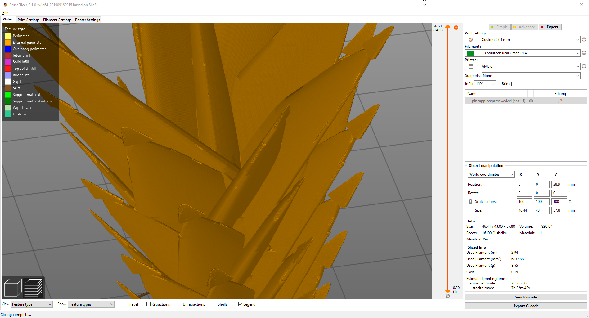This screenshot has width=589, height=318.
Task: Open the File menu
Action: 5,13
